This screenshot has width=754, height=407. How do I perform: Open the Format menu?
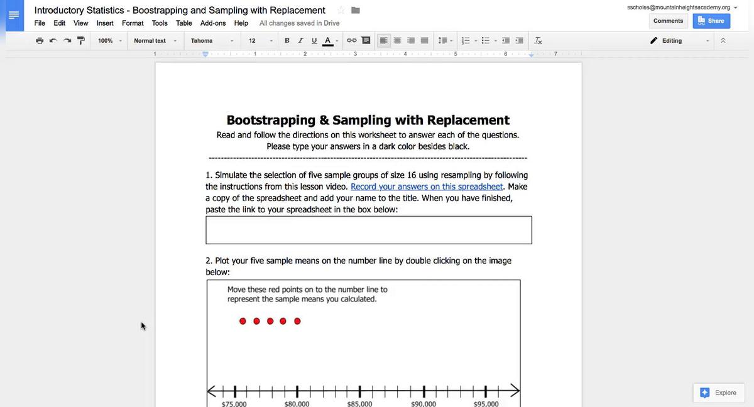pyautogui.click(x=133, y=23)
